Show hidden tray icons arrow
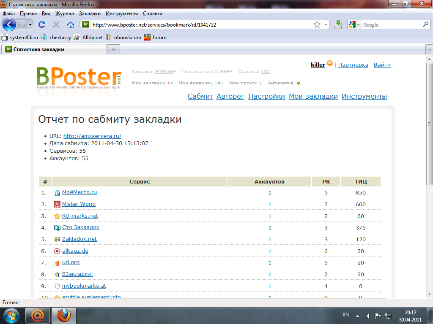The height and width of the screenshot is (324, 433). tap(358, 316)
